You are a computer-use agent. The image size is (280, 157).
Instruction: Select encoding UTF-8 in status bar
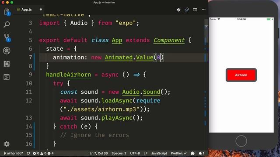[x=135, y=153]
